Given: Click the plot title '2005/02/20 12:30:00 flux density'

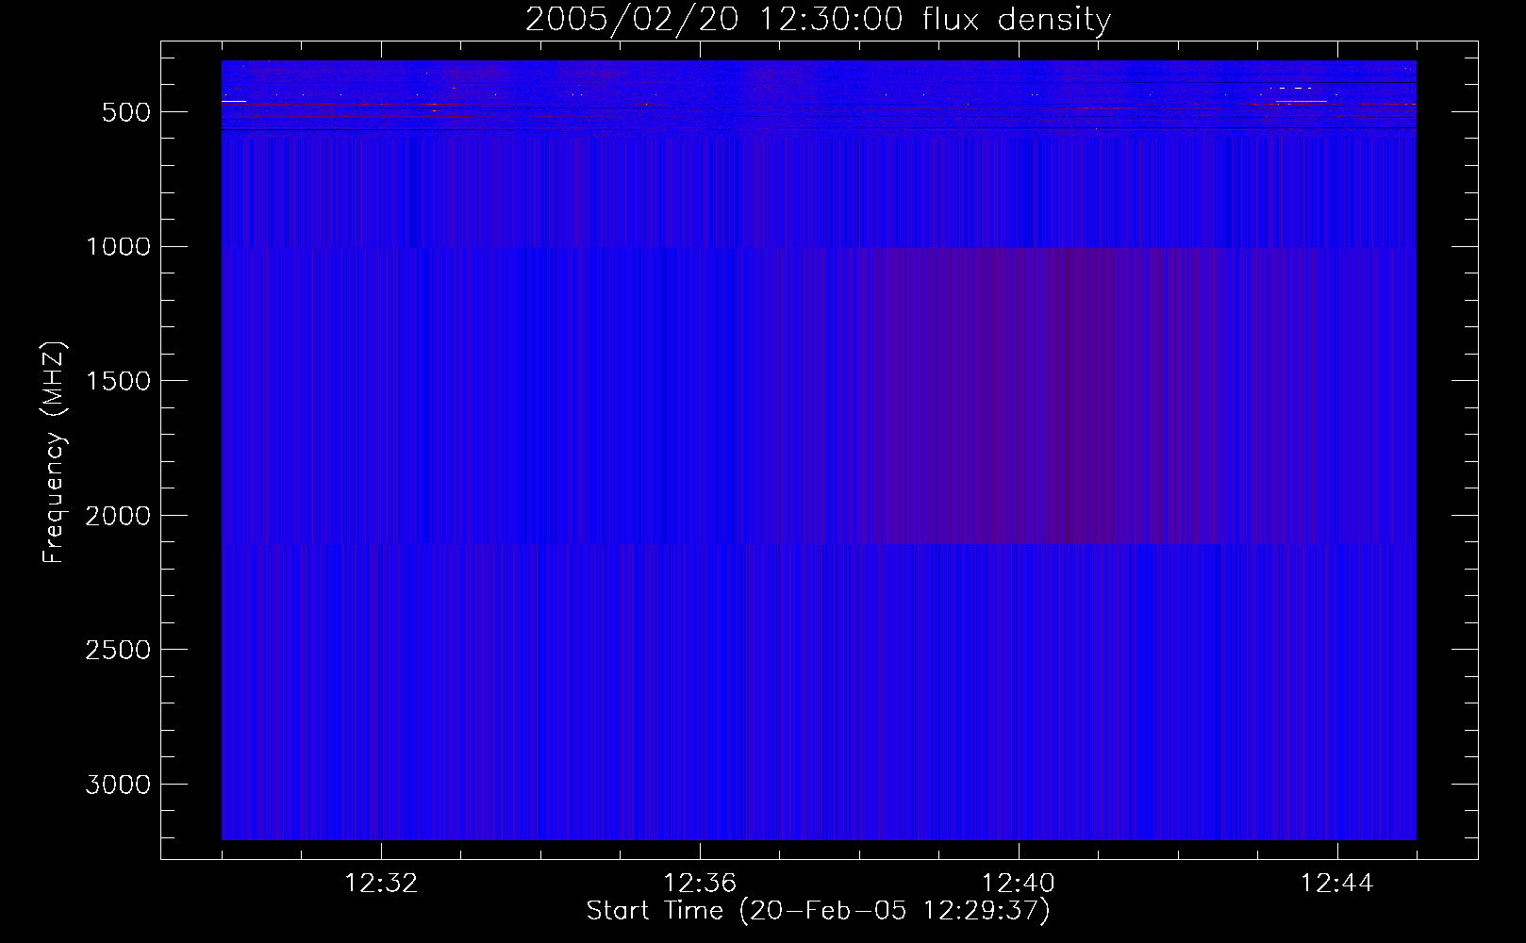Looking at the screenshot, I should 818,20.
